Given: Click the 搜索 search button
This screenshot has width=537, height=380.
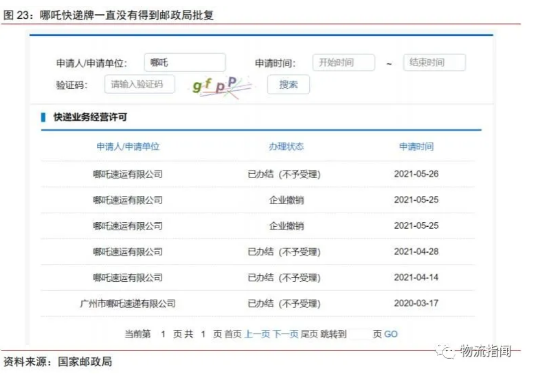Looking at the screenshot, I should (x=288, y=84).
